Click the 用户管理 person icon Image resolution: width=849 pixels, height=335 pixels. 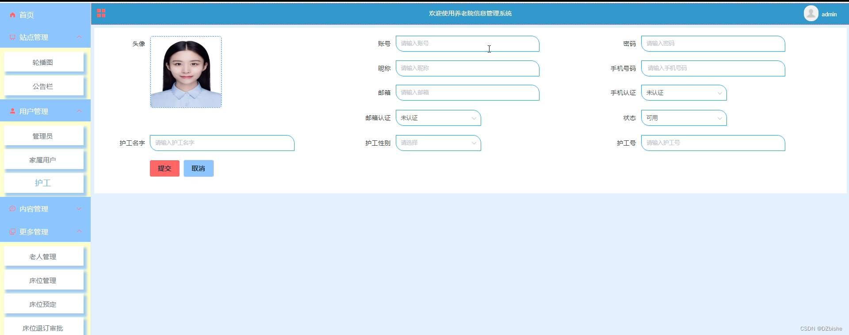(12, 111)
